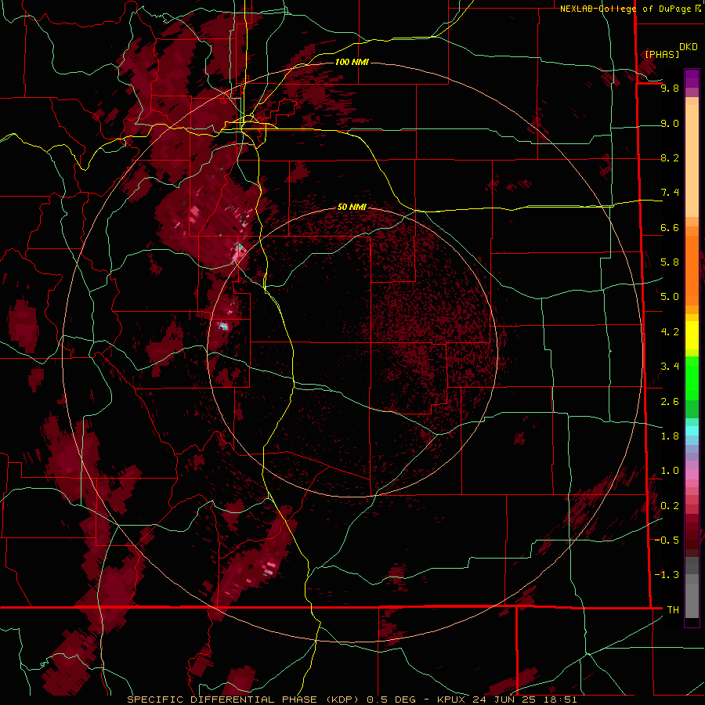This screenshot has width=705, height=705.
Task: Click the "TH" threshold legend label
Action: click(673, 610)
